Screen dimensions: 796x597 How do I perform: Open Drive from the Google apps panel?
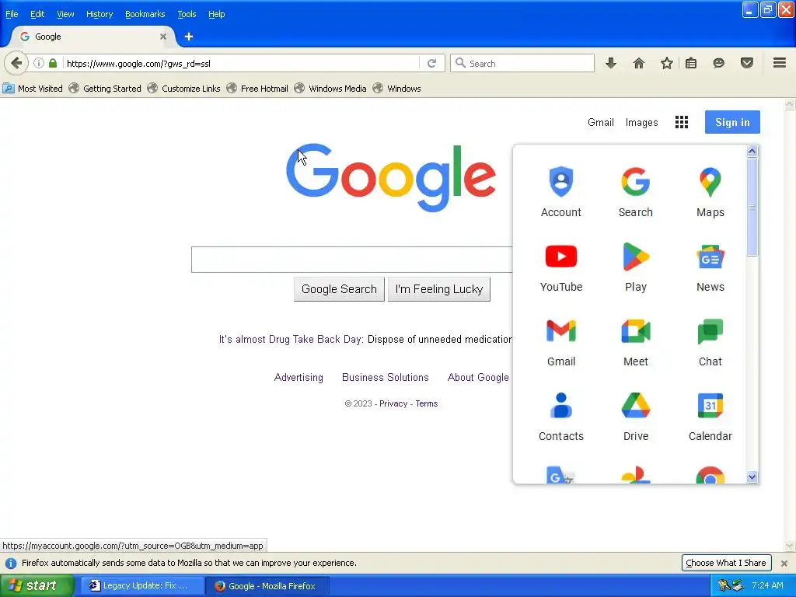(636, 417)
